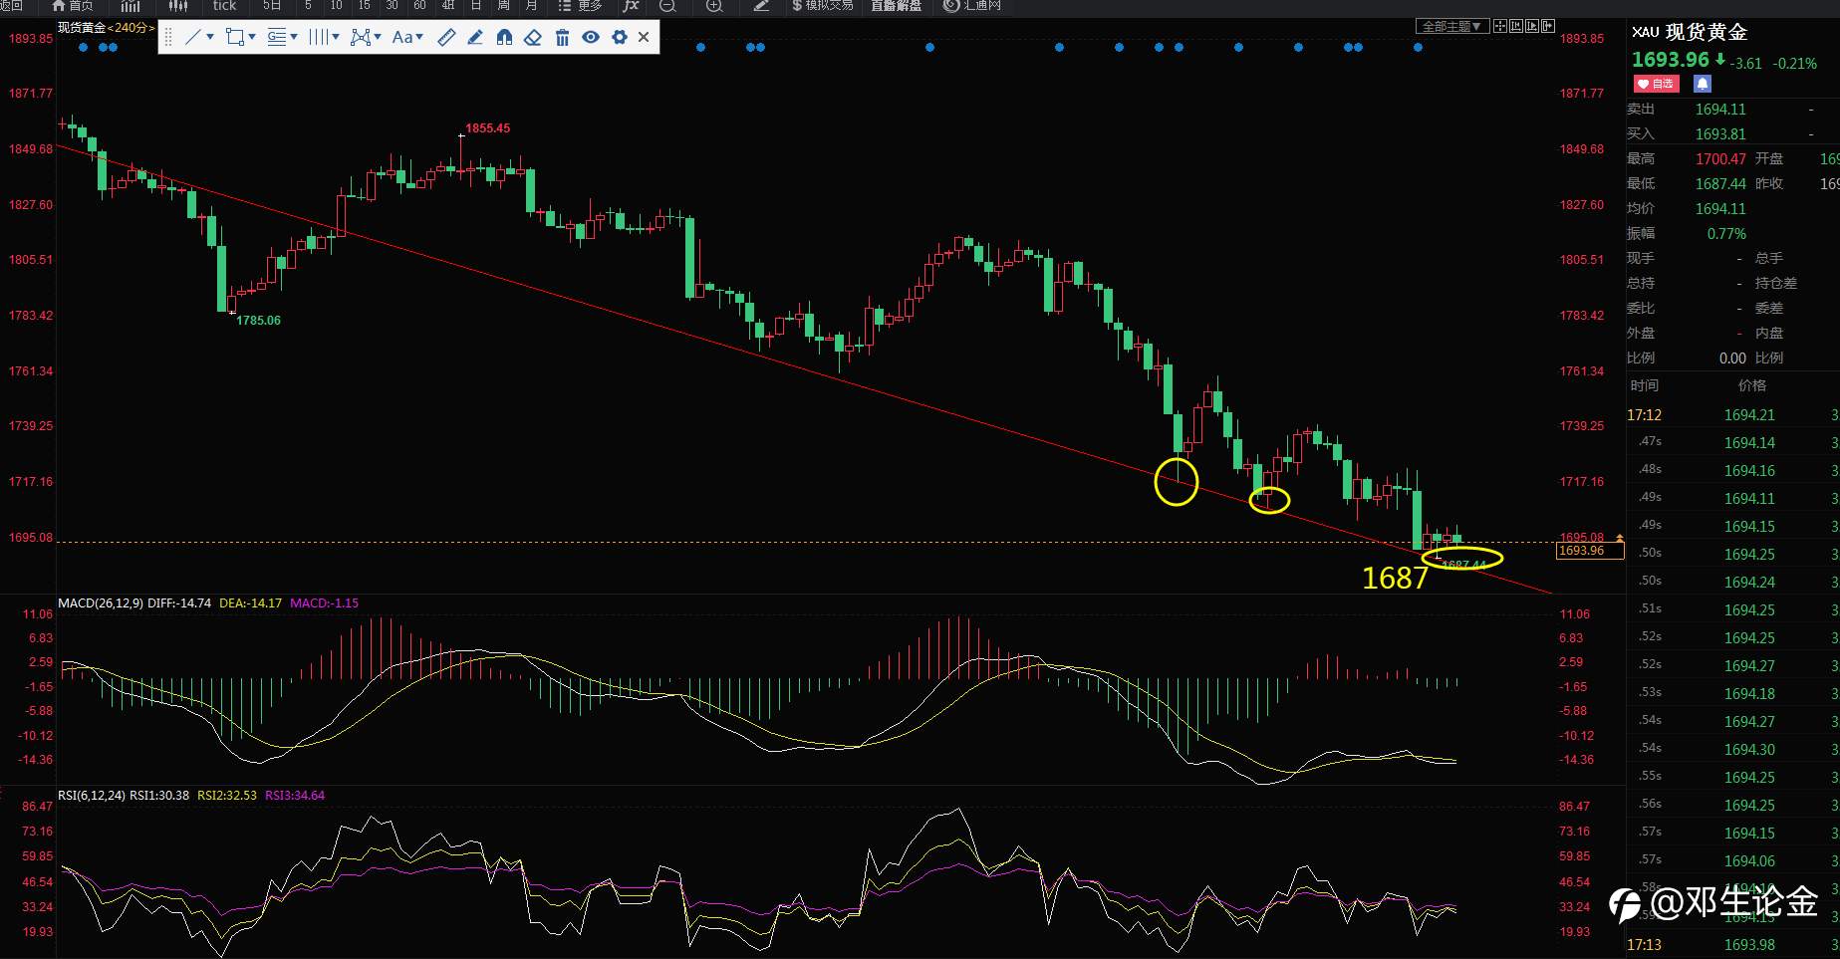The height and width of the screenshot is (959, 1840).
Task: Delete drawings with the trash icon
Action: (x=562, y=37)
